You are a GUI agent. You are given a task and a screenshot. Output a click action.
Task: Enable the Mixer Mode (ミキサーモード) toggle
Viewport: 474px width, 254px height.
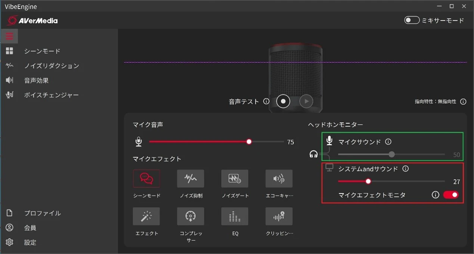point(412,20)
